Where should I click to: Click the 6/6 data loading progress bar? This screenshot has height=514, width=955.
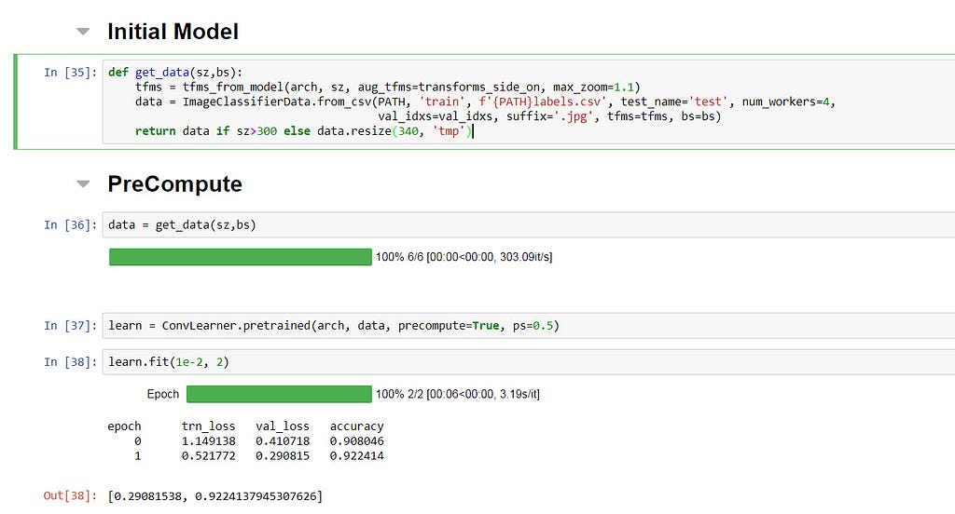click(241, 257)
